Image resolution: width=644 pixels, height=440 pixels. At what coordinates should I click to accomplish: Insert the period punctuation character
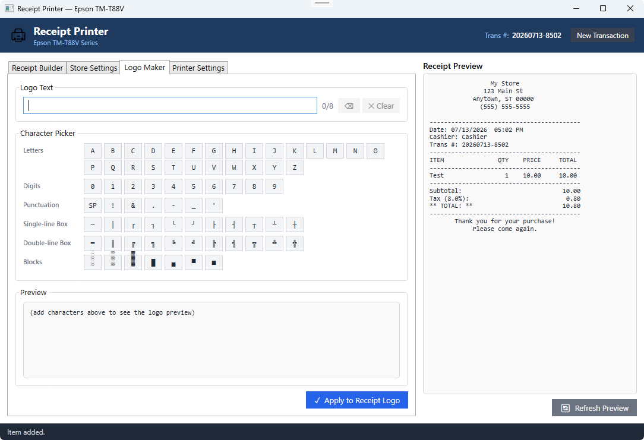(x=153, y=205)
